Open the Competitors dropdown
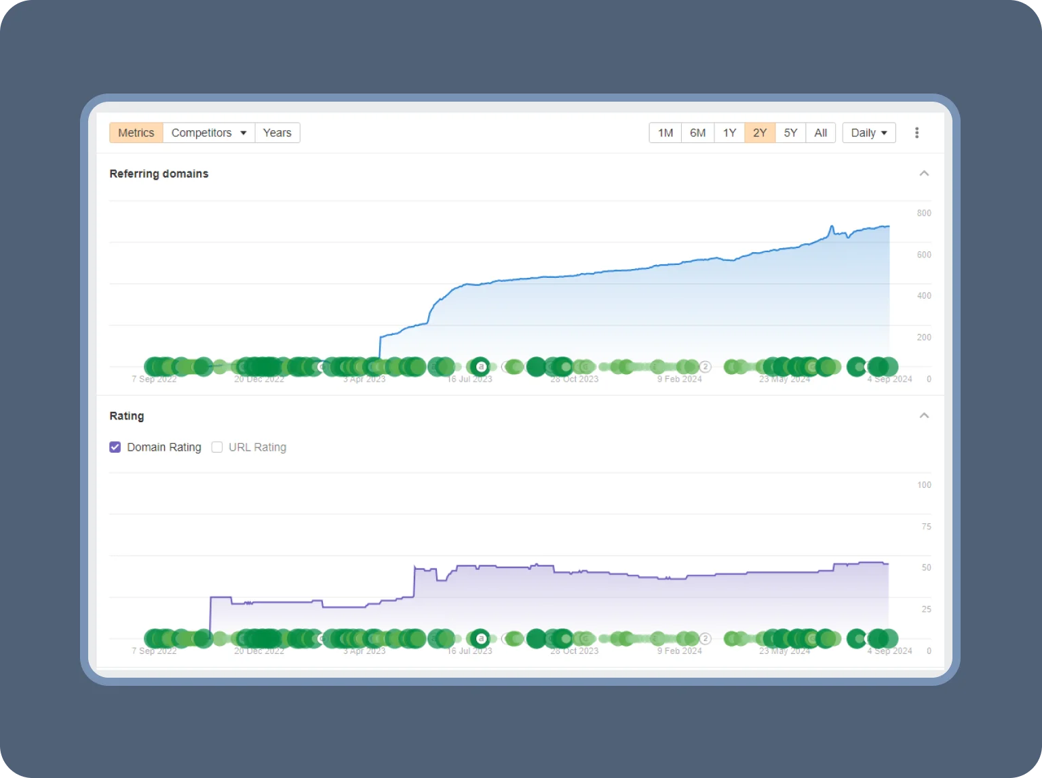1042x778 pixels. 208,133
